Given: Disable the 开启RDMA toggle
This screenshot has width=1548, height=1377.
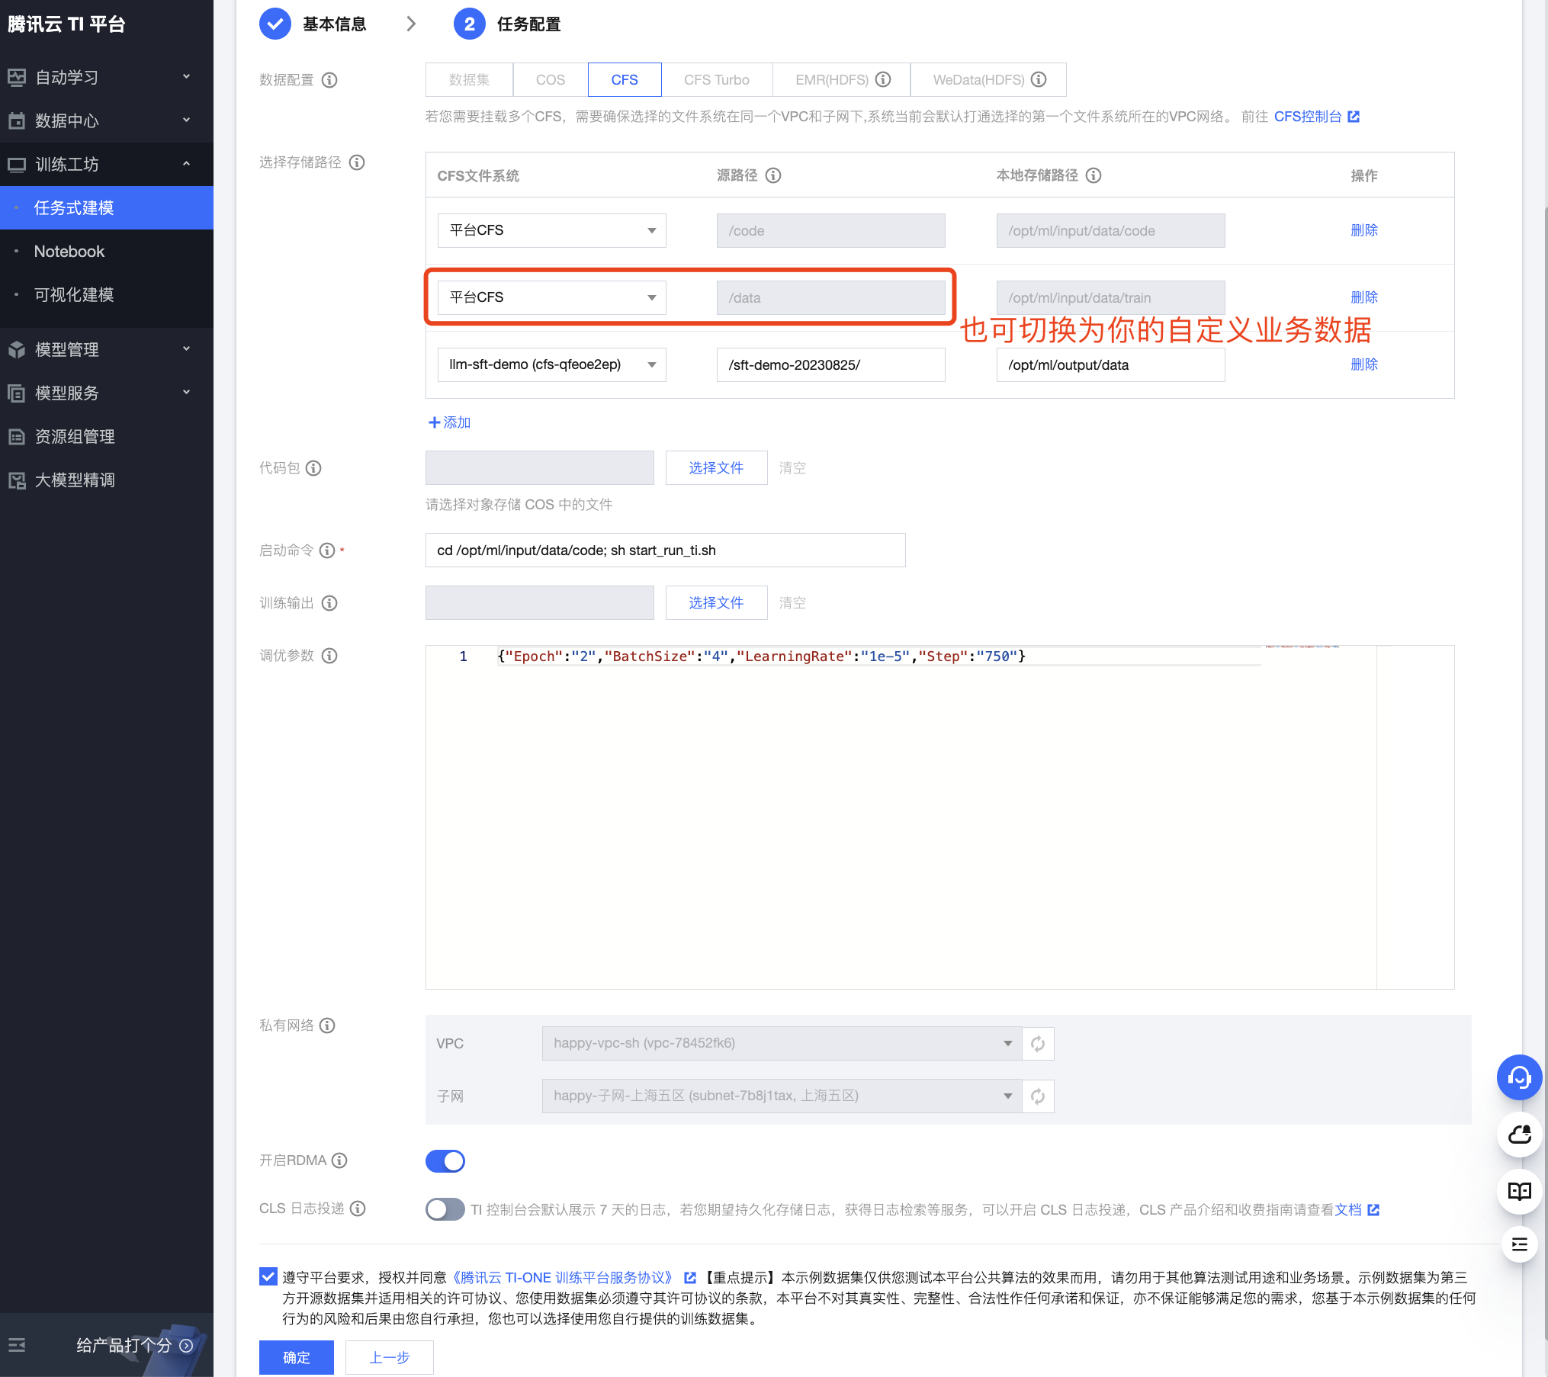Looking at the screenshot, I should [445, 1160].
